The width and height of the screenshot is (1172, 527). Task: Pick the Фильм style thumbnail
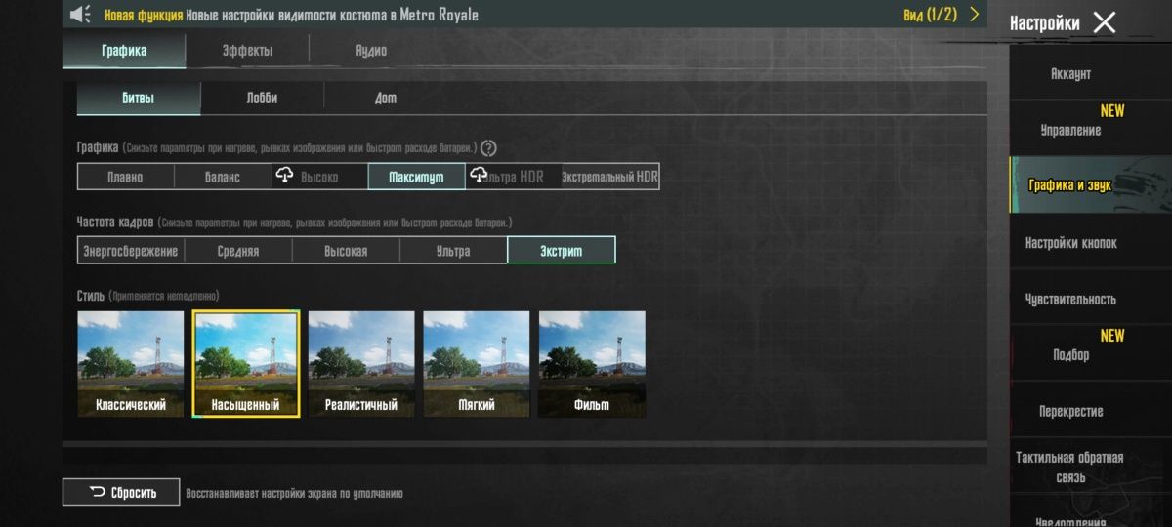click(x=592, y=364)
